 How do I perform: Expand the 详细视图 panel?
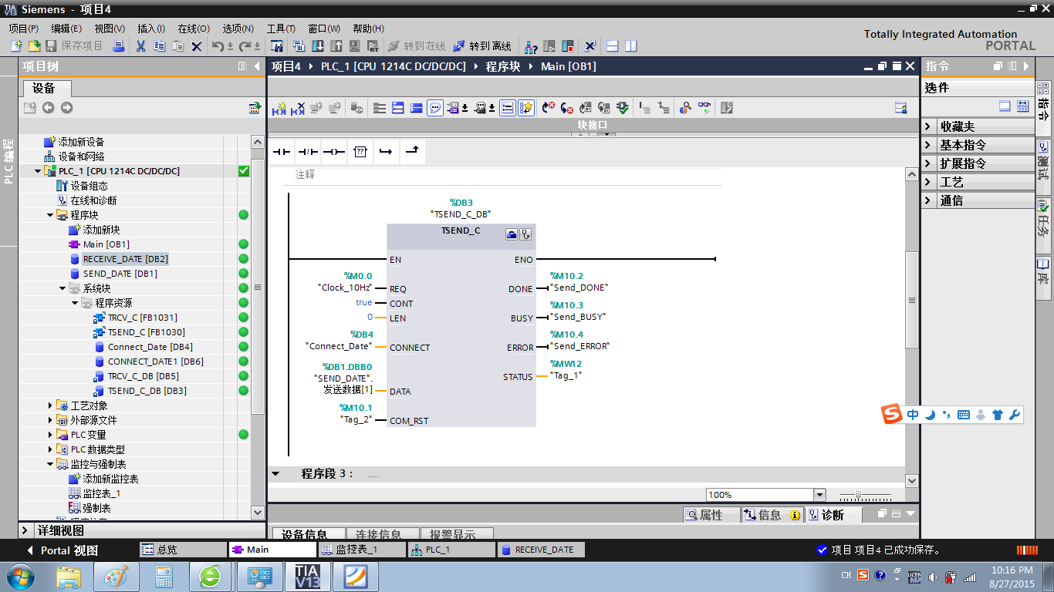click(26, 530)
